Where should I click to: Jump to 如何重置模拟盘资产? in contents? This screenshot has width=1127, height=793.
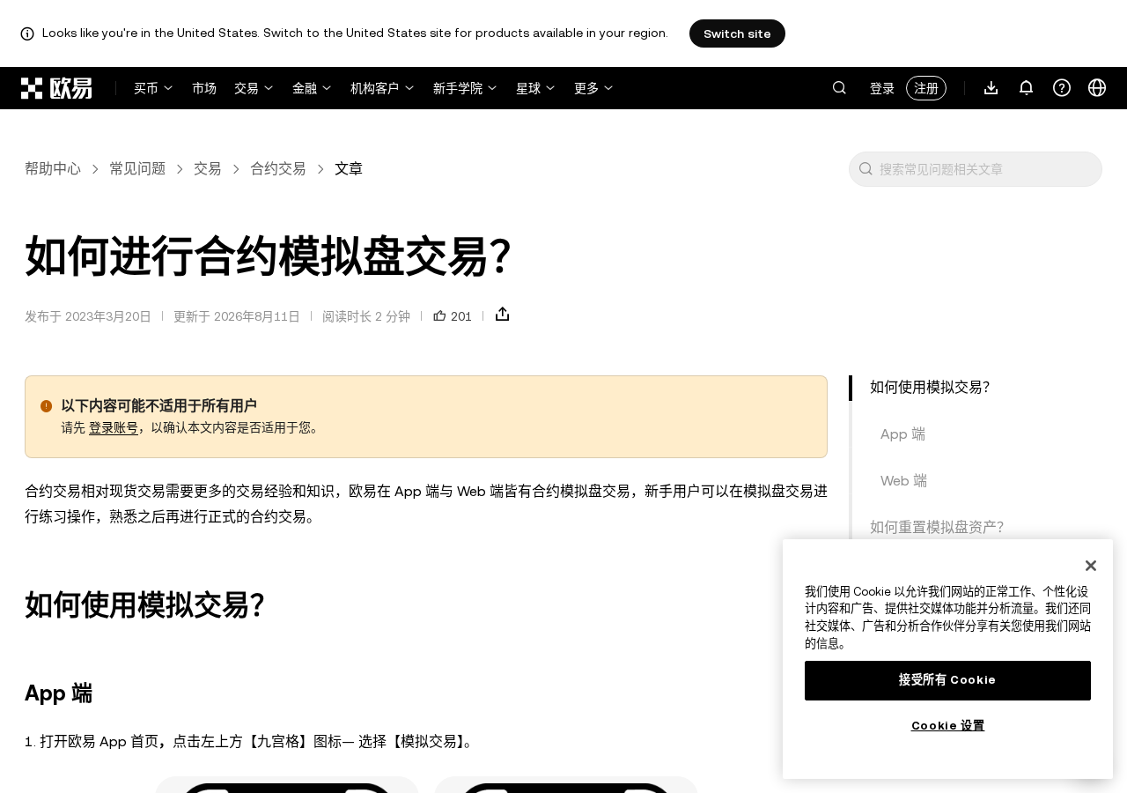[x=937, y=527]
